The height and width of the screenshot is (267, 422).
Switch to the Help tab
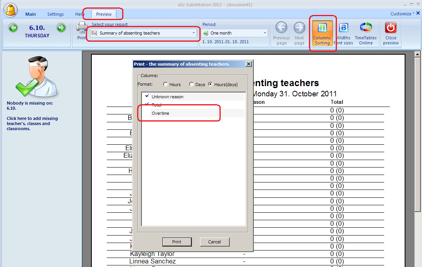coord(80,14)
